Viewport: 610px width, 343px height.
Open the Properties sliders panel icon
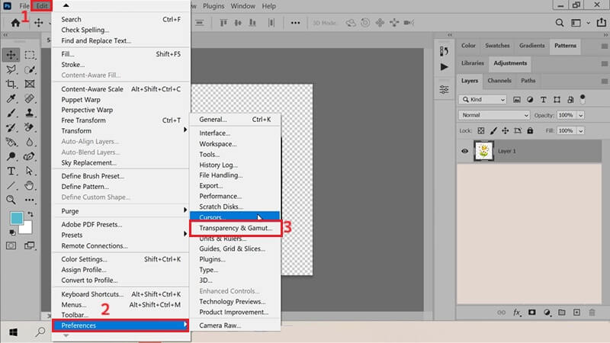coord(444,89)
